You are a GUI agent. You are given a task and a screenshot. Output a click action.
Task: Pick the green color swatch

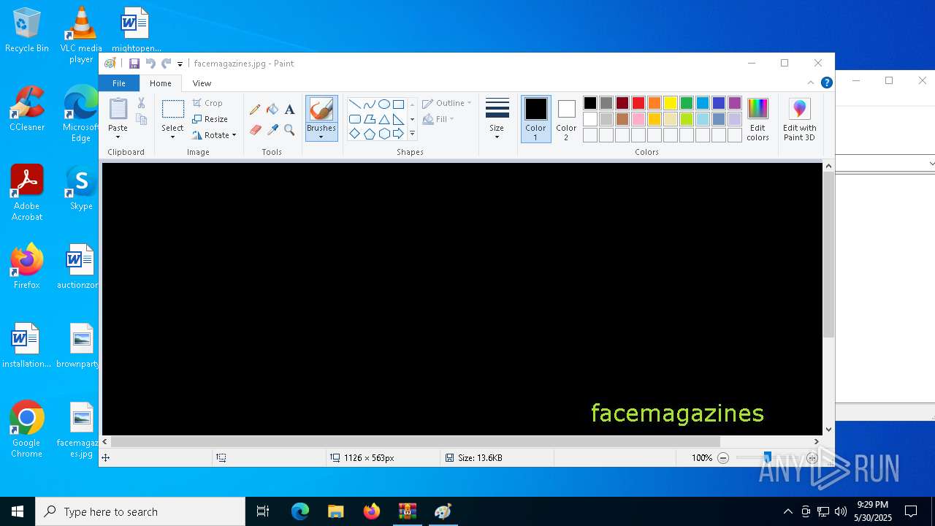pos(687,103)
